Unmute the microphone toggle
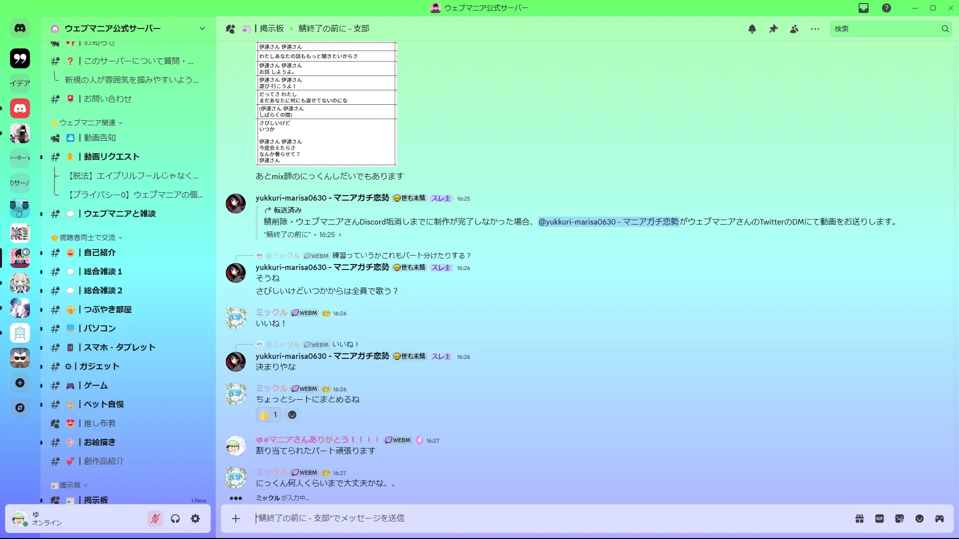This screenshot has height=539, width=959. click(155, 519)
